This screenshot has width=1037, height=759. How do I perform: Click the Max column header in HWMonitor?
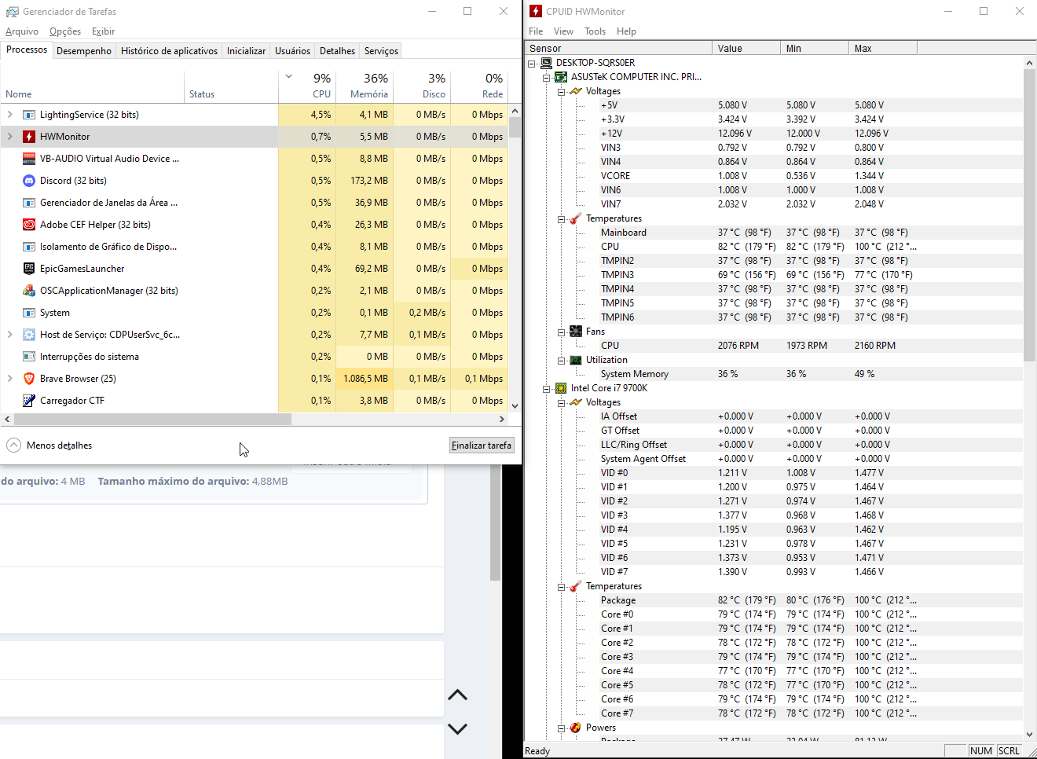[x=882, y=48]
